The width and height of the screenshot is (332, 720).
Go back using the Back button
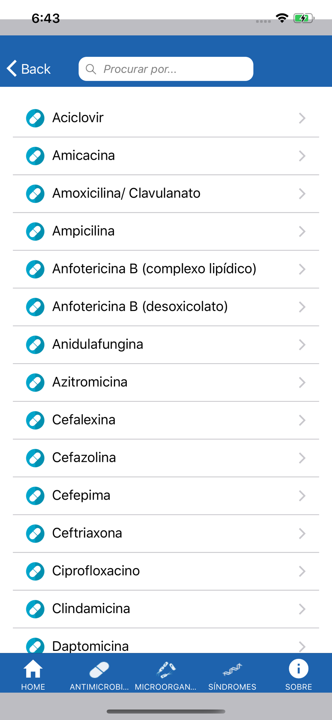(29, 69)
